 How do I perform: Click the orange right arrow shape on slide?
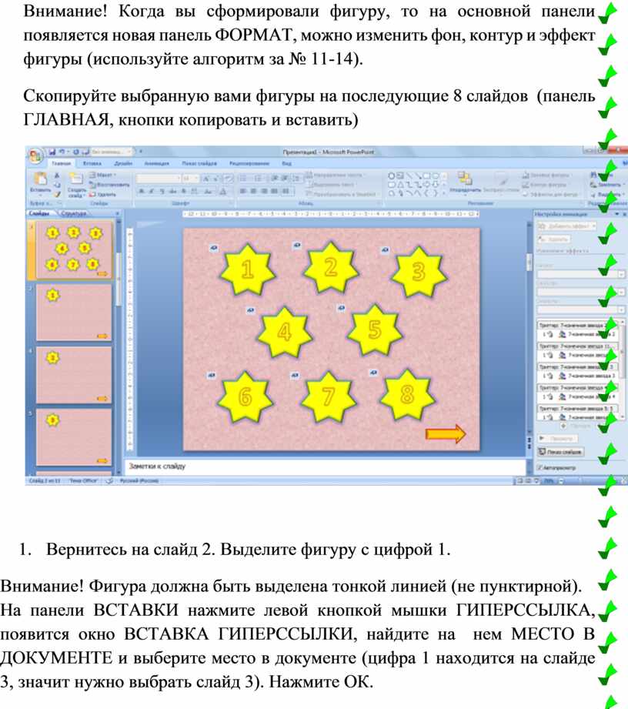pyautogui.click(x=446, y=434)
